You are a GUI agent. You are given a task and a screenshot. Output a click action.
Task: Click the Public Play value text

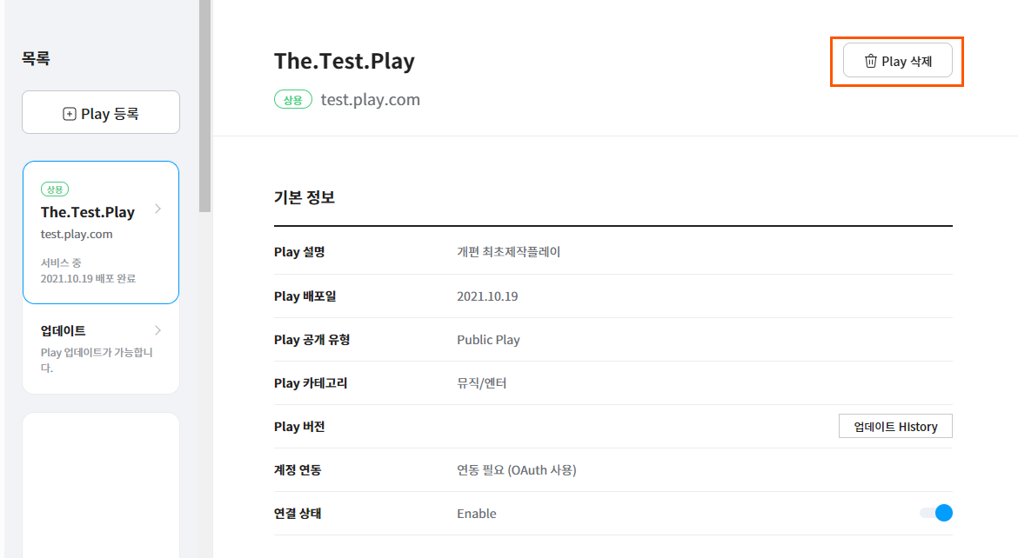point(488,340)
